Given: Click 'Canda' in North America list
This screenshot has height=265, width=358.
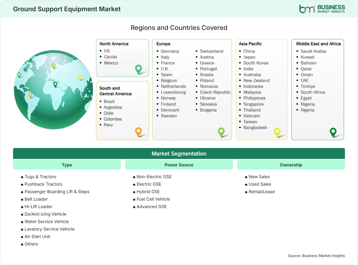Looking at the screenshot, I should coord(110,57).
